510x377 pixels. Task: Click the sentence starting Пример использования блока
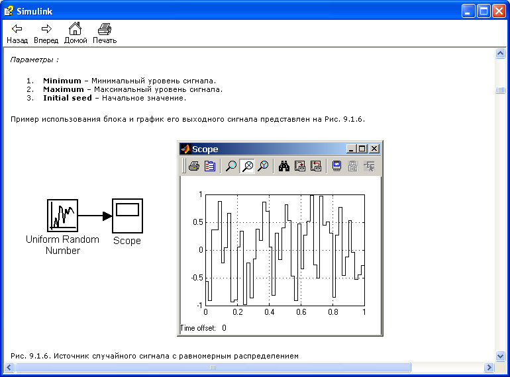coord(187,119)
